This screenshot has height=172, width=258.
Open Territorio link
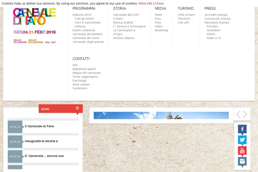click(184, 18)
